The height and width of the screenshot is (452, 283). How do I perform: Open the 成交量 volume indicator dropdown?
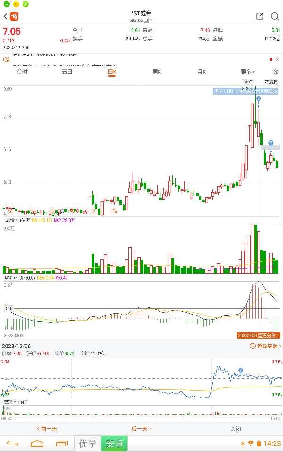[11, 220]
